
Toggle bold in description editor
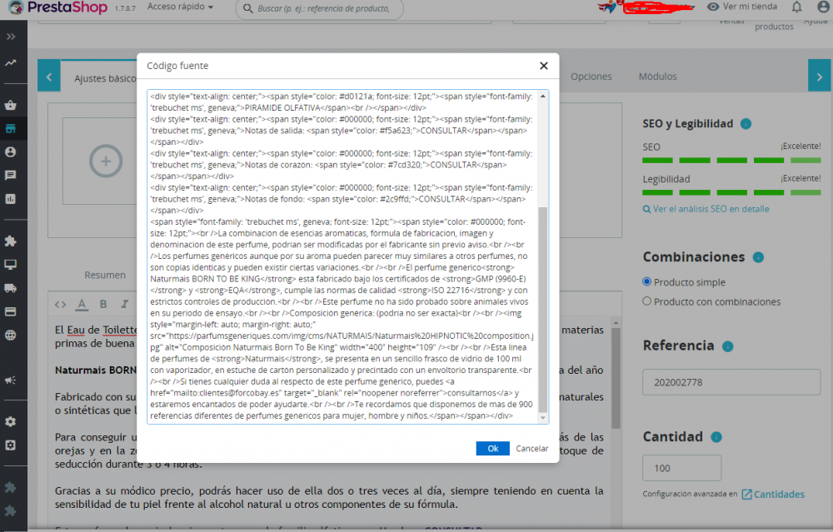click(x=103, y=304)
